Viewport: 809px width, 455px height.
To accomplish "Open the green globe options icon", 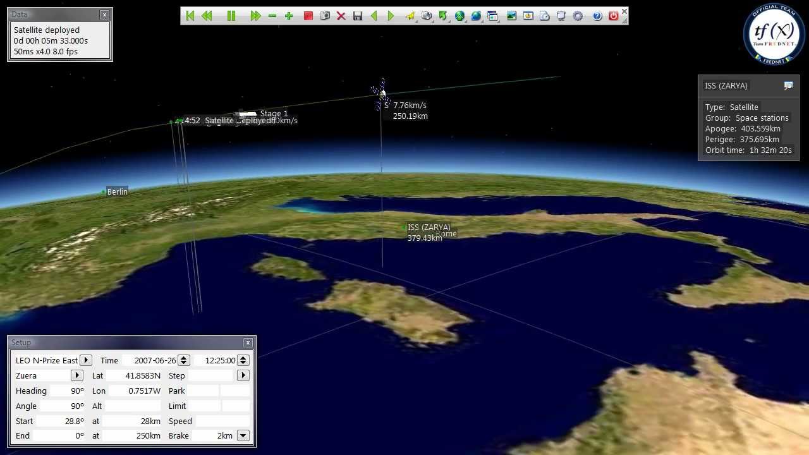I will click(x=460, y=16).
